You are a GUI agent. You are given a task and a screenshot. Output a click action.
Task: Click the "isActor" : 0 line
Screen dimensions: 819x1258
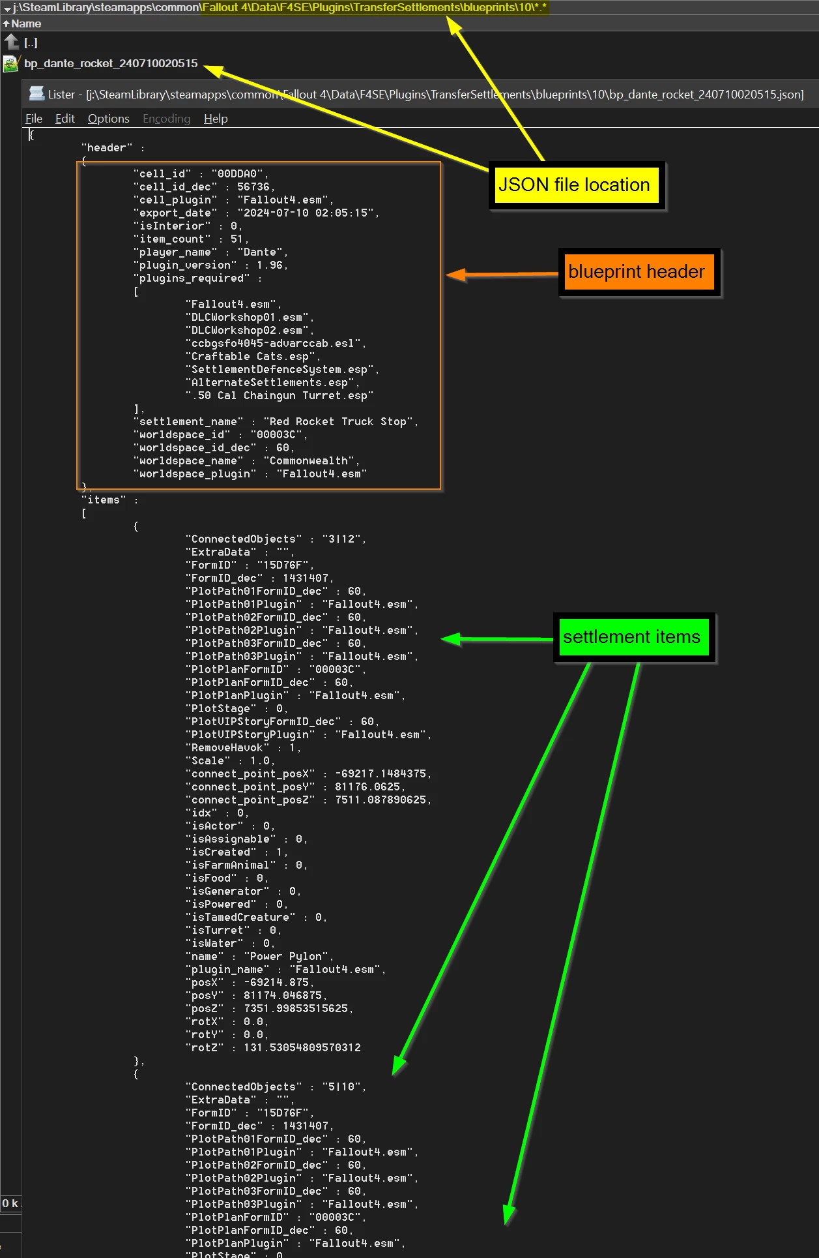(x=231, y=826)
